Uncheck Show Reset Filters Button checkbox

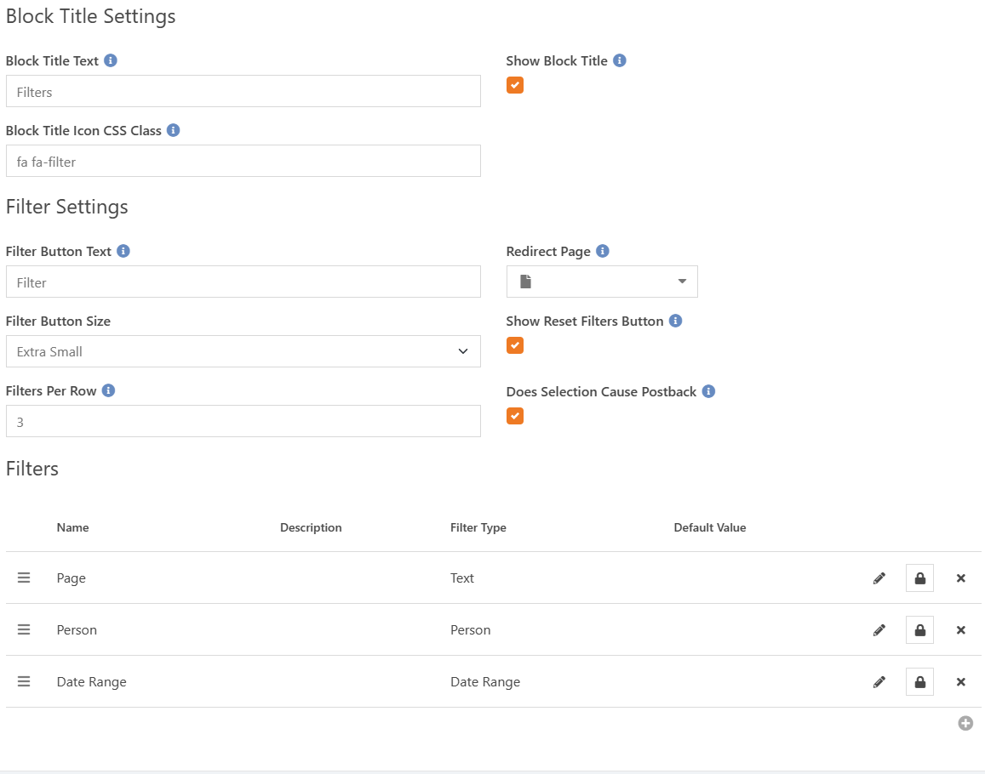coord(515,346)
